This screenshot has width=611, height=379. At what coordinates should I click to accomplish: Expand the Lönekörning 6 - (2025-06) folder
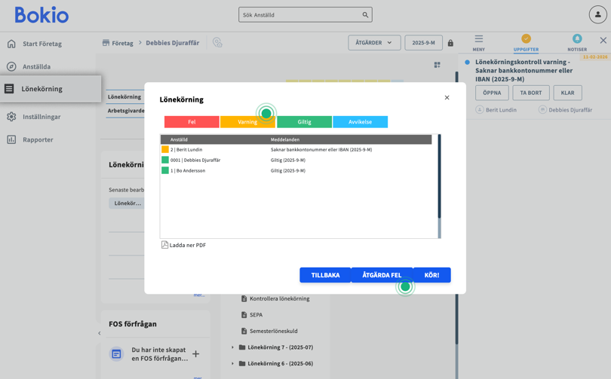click(x=232, y=363)
